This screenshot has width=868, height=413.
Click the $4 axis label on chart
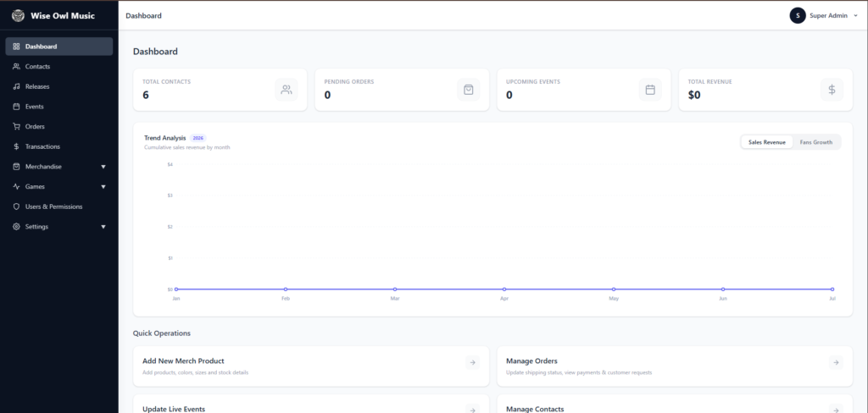170,164
